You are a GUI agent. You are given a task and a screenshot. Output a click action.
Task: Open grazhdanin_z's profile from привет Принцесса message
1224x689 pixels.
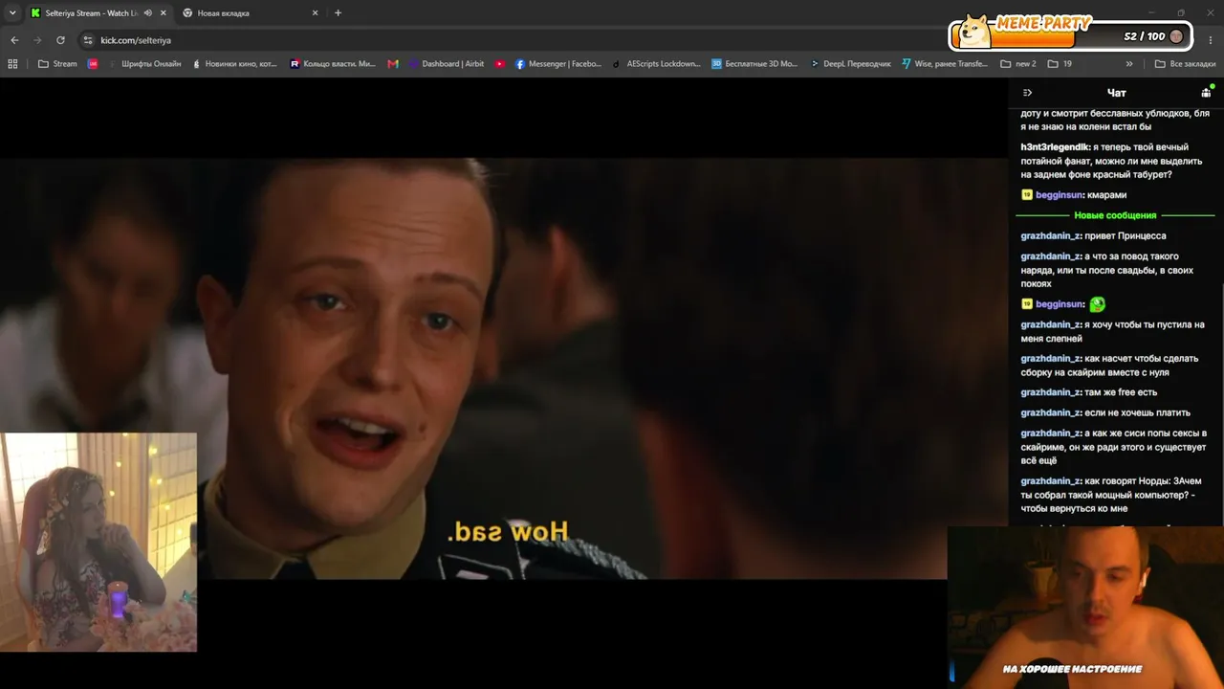(x=1050, y=235)
